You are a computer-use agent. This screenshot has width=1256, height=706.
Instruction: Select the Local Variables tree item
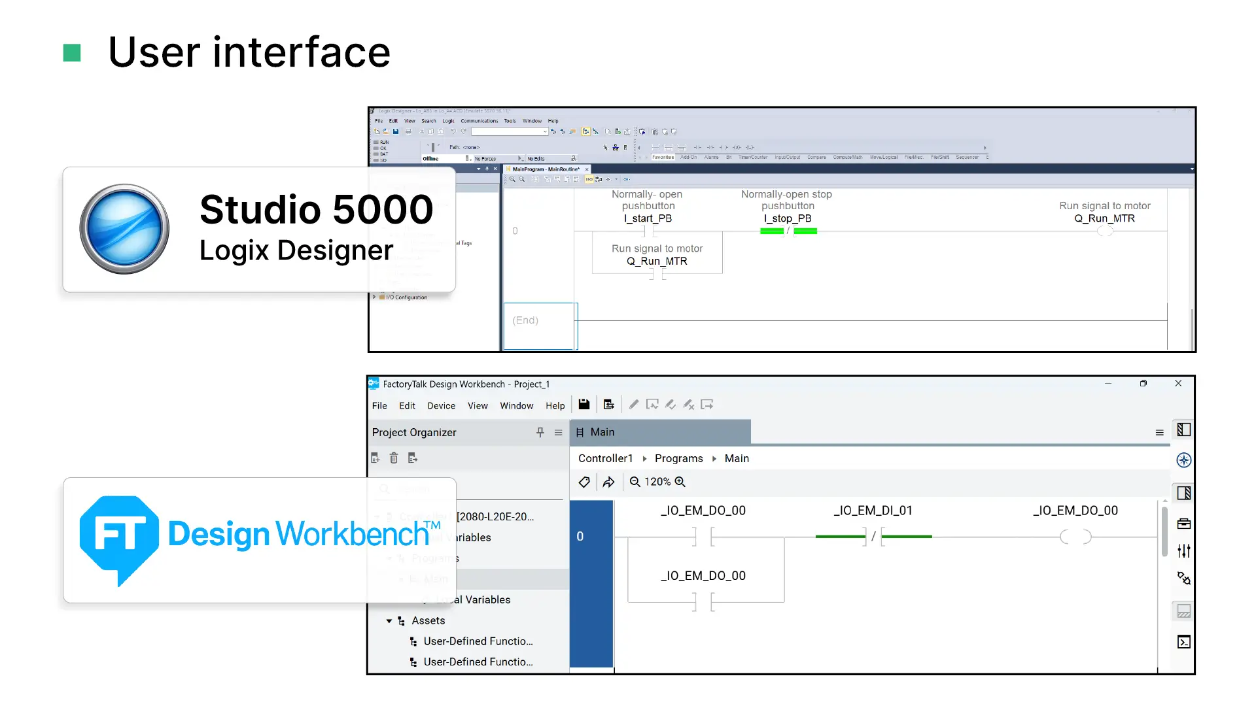coord(473,600)
